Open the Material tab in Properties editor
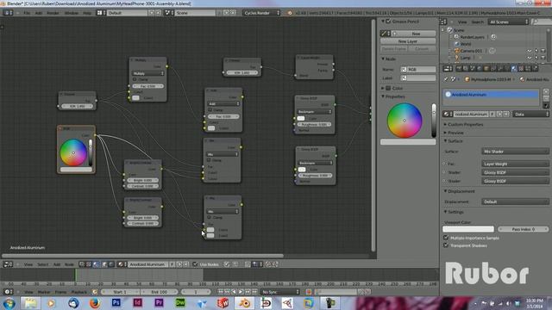The width and height of the screenshot is (552, 310). coord(514,69)
